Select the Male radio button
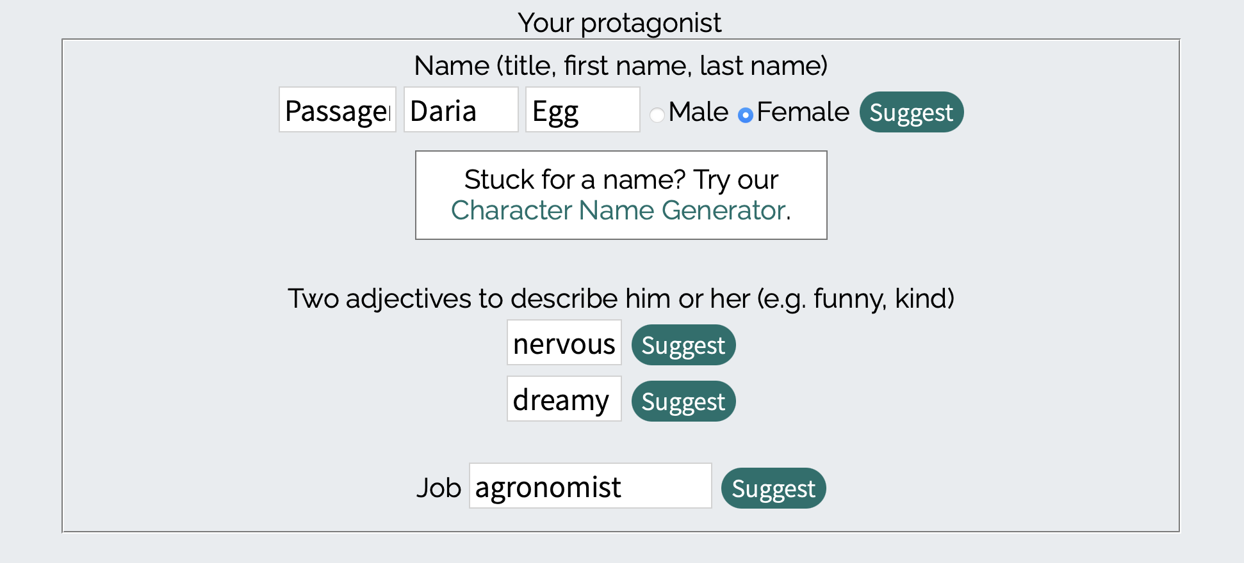This screenshot has width=1244, height=563. pyautogui.click(x=657, y=115)
